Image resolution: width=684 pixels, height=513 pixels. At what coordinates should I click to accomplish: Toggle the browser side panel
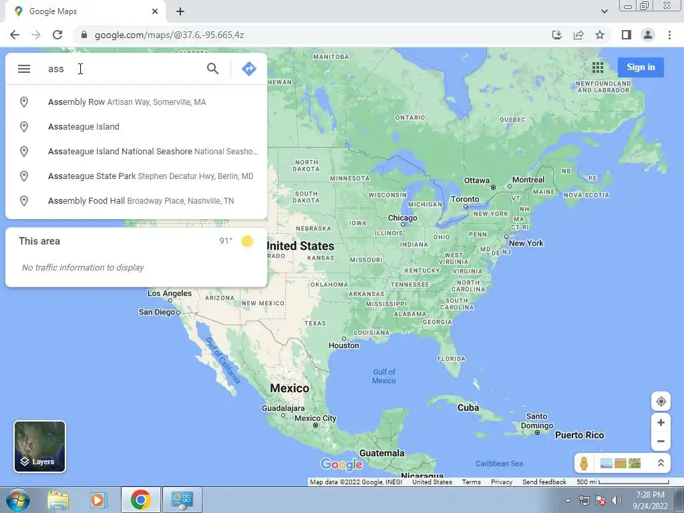tap(627, 35)
